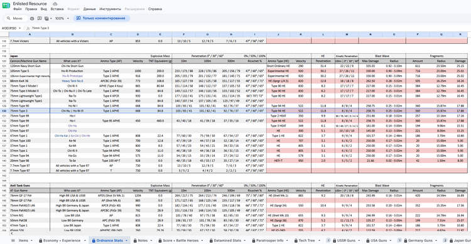Open the filter views dropdown arrow

(x=51, y=18)
